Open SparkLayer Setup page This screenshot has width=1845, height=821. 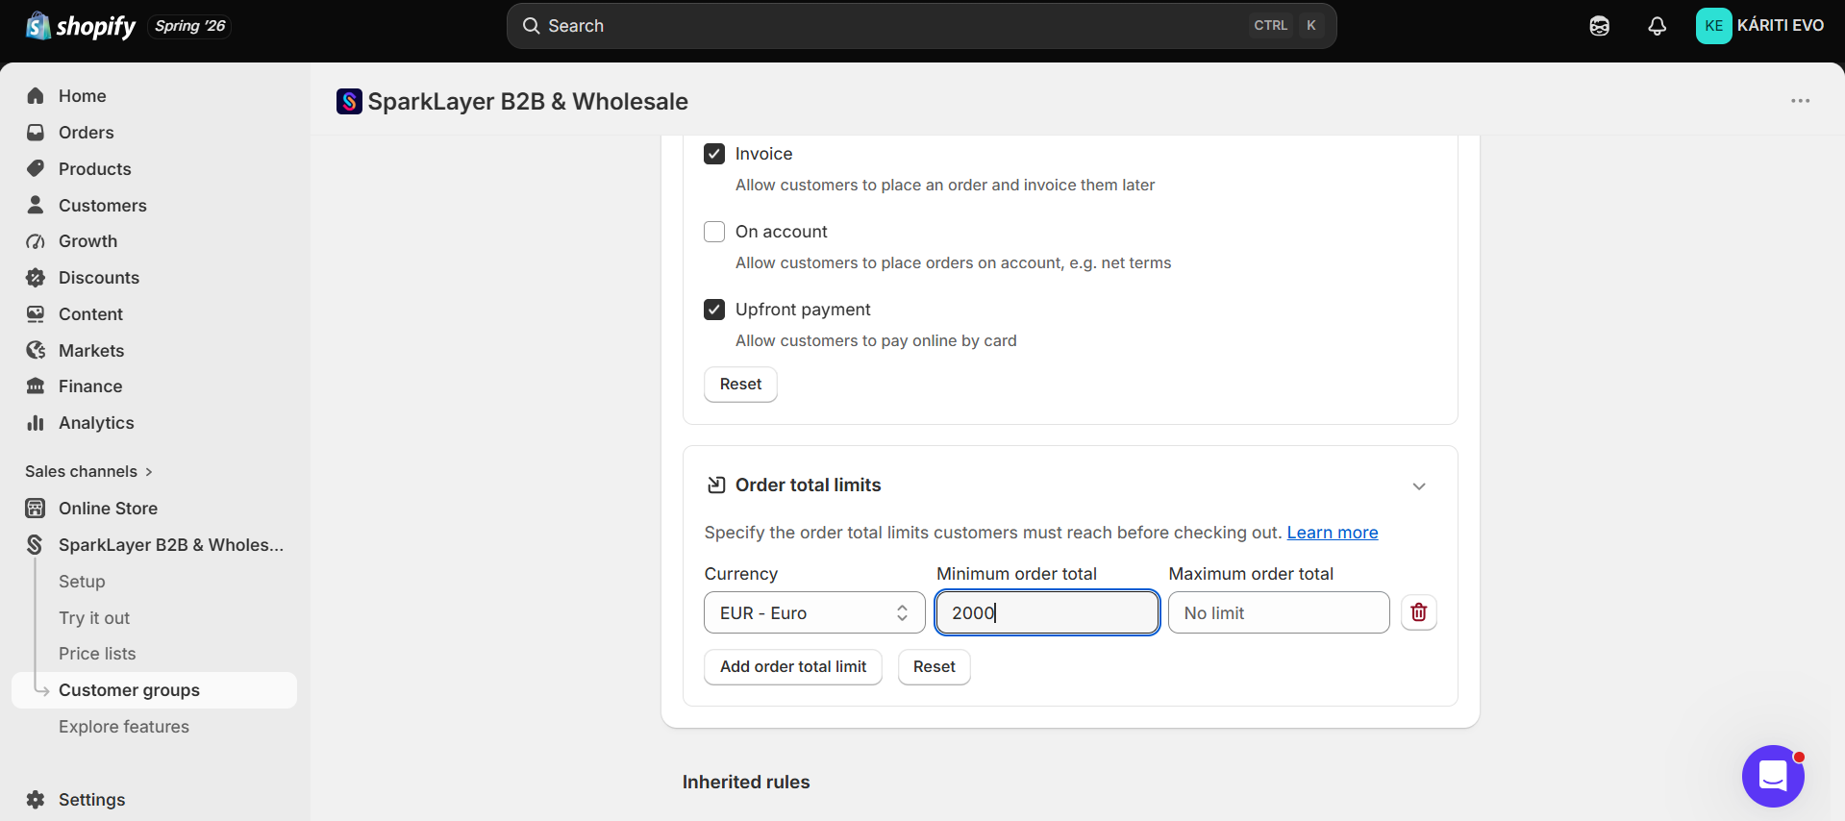pos(82,582)
